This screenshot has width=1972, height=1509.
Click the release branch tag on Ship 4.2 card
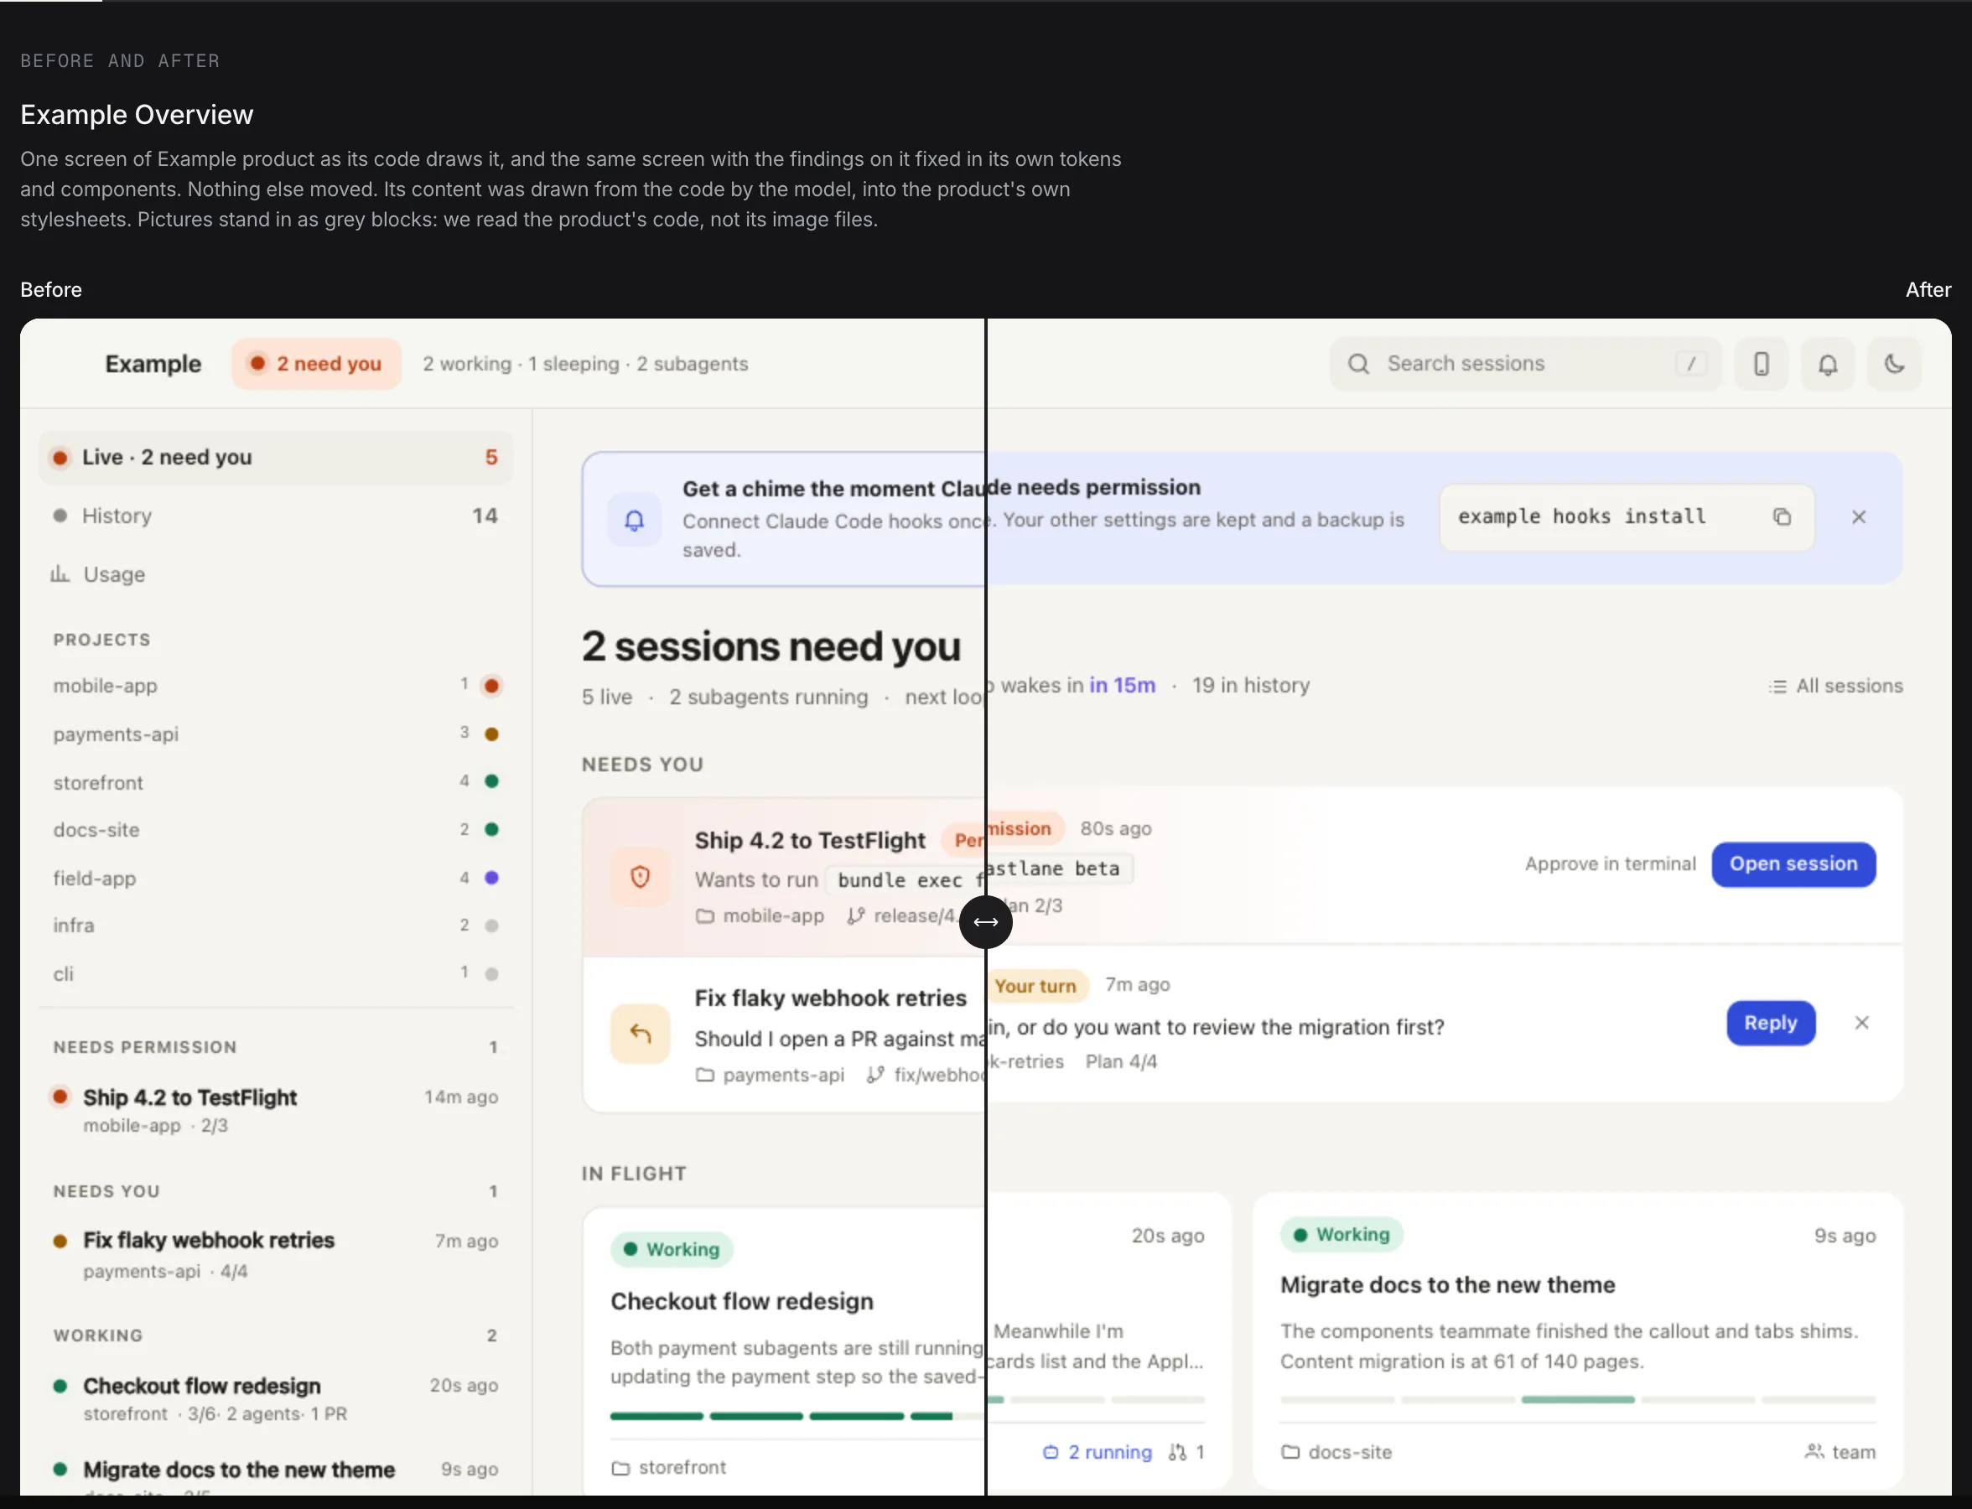pos(903,916)
